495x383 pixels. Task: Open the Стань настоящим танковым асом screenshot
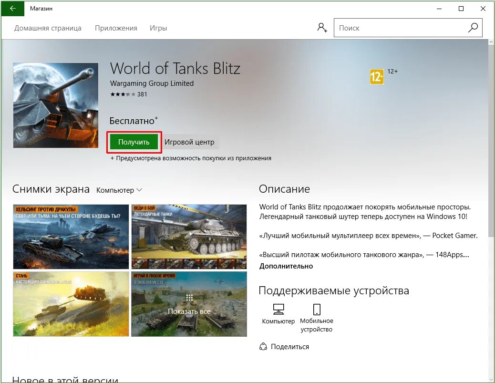tap(71, 304)
